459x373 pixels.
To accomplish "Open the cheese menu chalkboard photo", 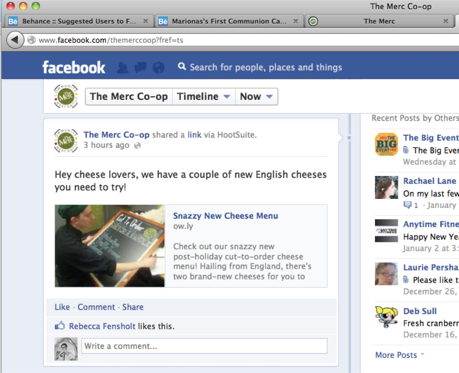I will pyautogui.click(x=110, y=246).
